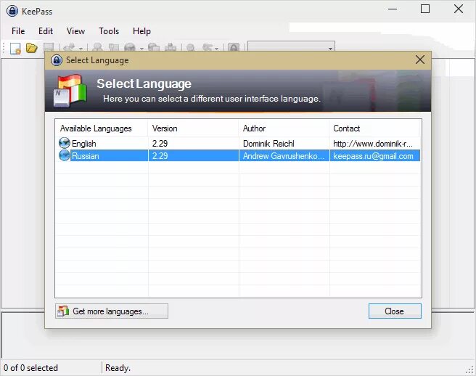Click the New database toolbar icon

15,48
